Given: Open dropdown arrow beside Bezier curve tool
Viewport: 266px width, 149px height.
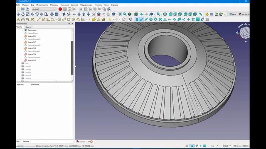Looking at the screenshot, I should [x=86, y=19].
